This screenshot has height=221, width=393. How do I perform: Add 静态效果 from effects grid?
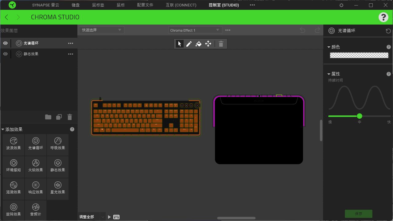point(58,166)
